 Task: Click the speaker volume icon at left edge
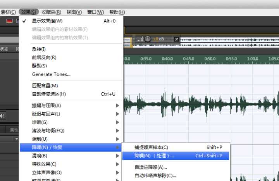[3, 115]
